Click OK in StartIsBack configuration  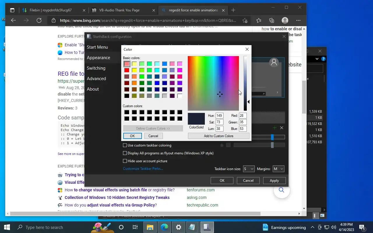[222, 181]
